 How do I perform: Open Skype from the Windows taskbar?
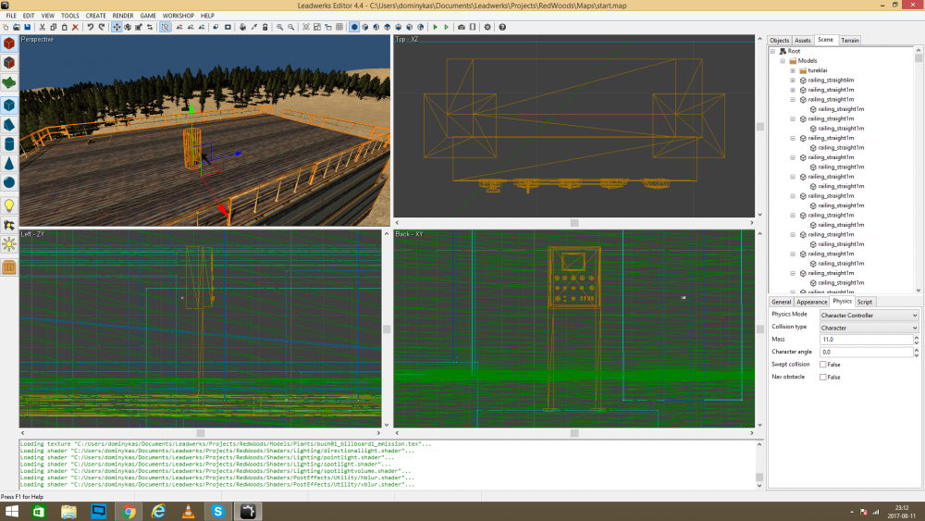tap(217, 511)
